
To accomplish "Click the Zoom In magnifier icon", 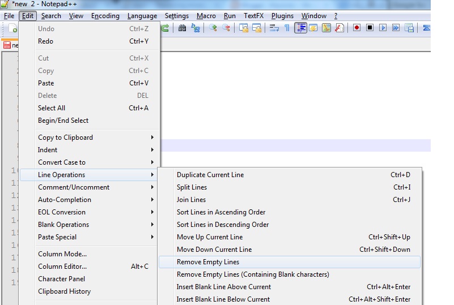I will coord(213,28).
